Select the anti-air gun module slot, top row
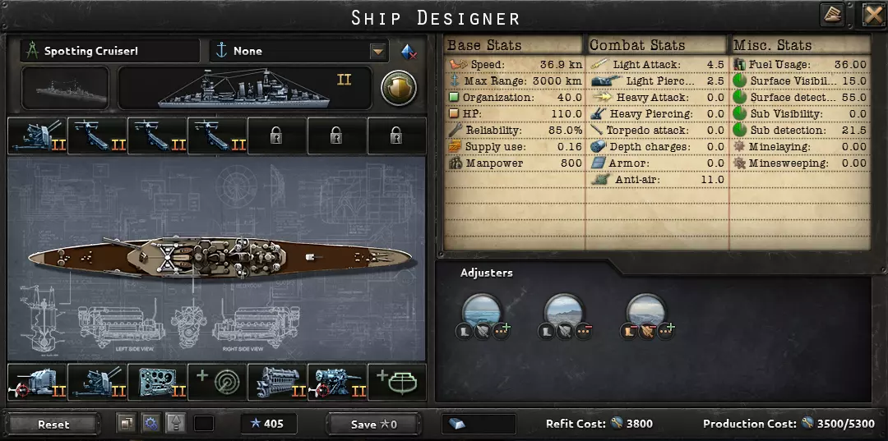This screenshot has height=441, width=888. [37, 136]
